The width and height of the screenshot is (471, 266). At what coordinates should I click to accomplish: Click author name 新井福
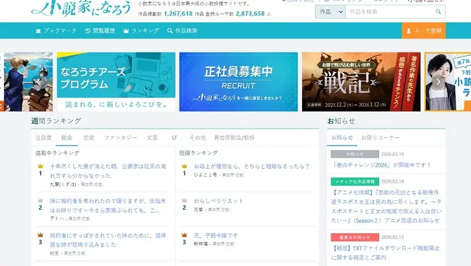tap(201, 244)
